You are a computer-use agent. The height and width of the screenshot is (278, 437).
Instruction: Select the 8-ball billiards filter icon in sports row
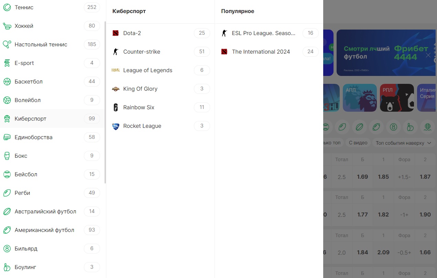(x=393, y=127)
